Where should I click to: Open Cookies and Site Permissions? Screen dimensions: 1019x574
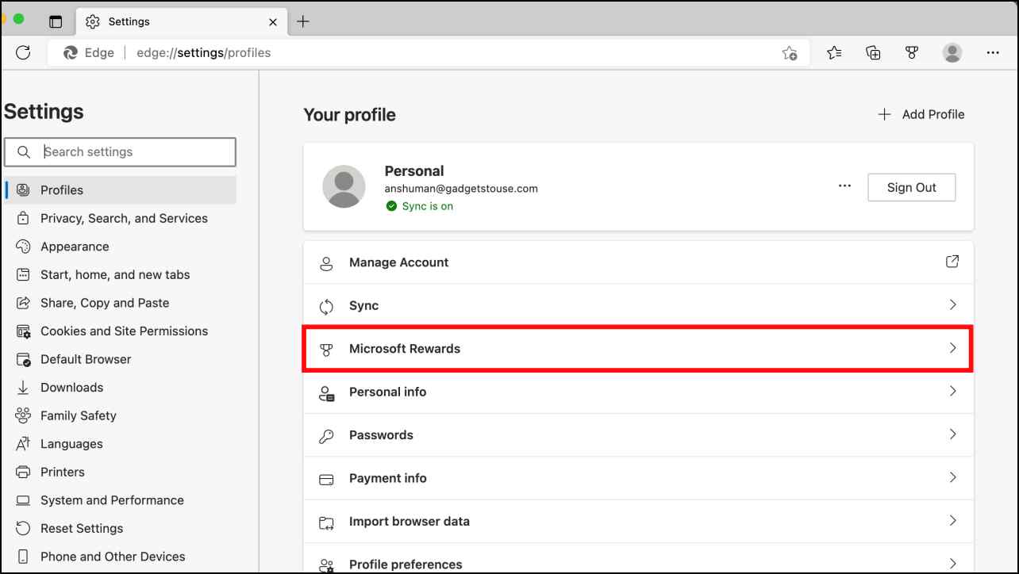coord(120,331)
